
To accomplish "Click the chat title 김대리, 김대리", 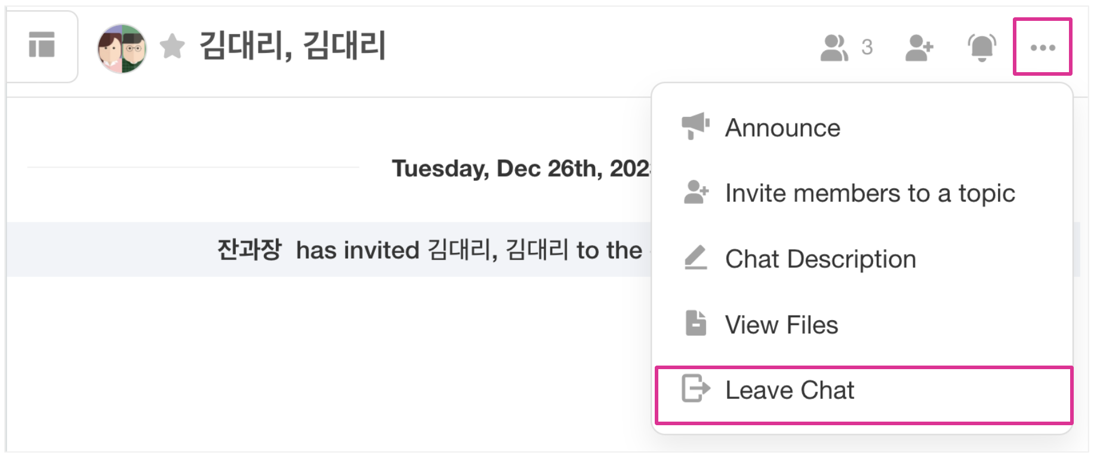I will [292, 47].
